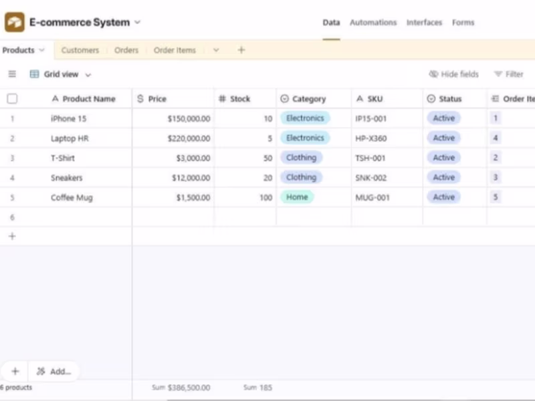
Task: Click the Clothing tag in T-Shirt row
Action: point(302,158)
